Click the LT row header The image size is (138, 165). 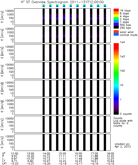point(4,161)
